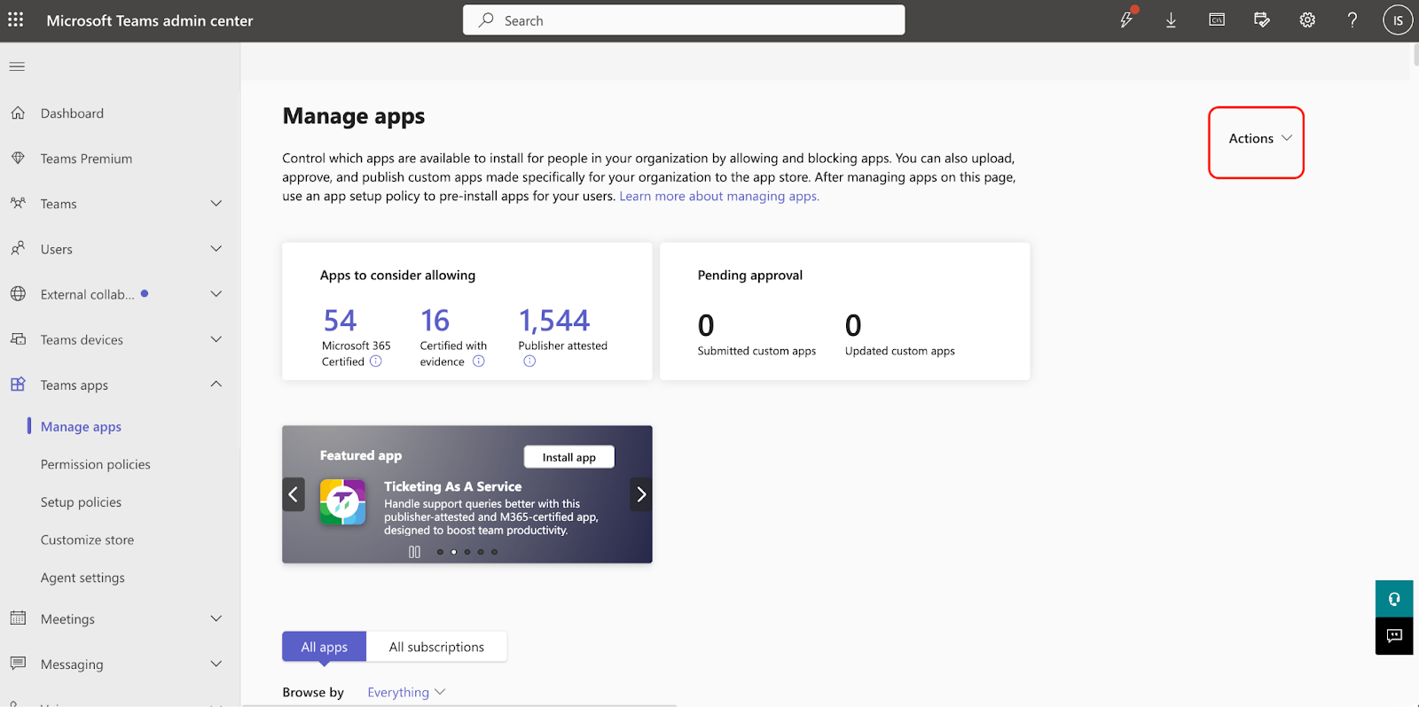This screenshot has width=1419, height=707.
Task: Open Cloud Shell icon in header
Action: coord(1217,19)
